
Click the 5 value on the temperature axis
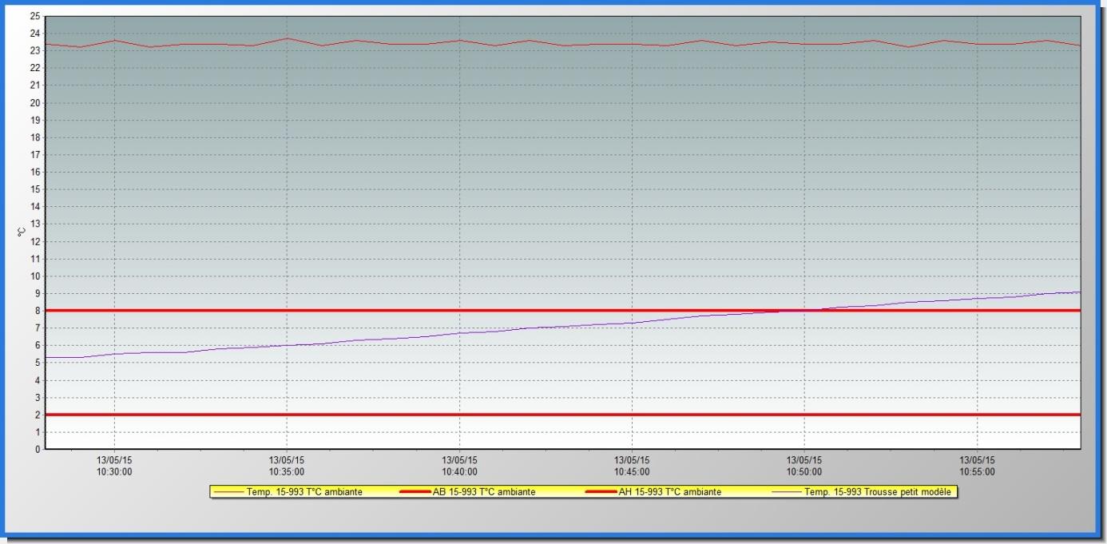click(37, 363)
